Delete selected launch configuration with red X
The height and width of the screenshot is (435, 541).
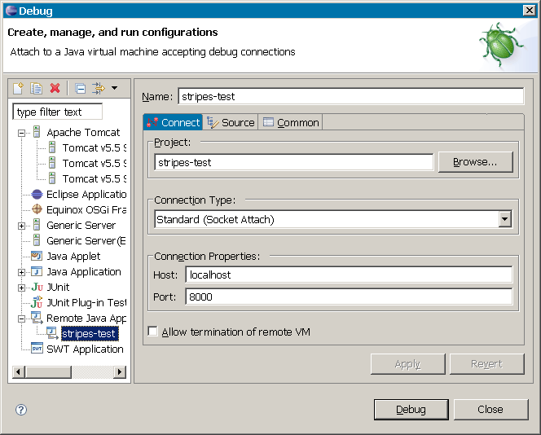55,88
